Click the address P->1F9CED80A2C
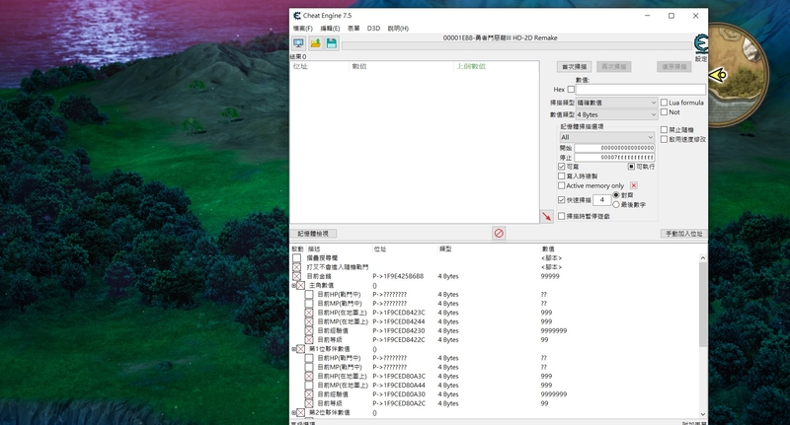790x425 pixels. (x=399, y=403)
